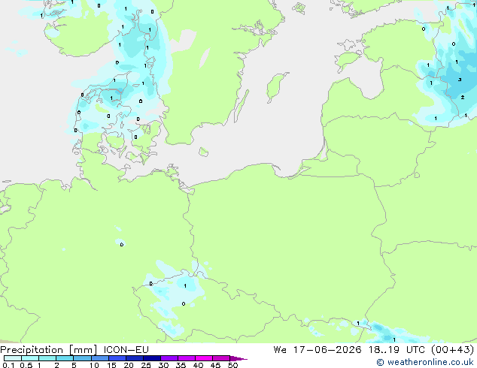Pick the 40–45 mm magenta legend swatch
The image size is (477, 368).
(x=204, y=358)
